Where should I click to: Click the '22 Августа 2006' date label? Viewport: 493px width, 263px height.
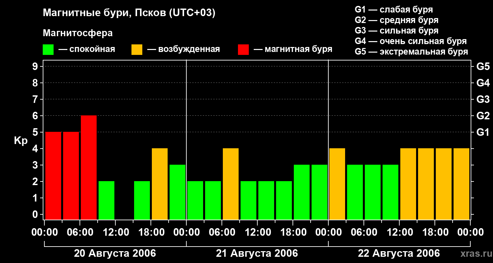tap(399, 253)
